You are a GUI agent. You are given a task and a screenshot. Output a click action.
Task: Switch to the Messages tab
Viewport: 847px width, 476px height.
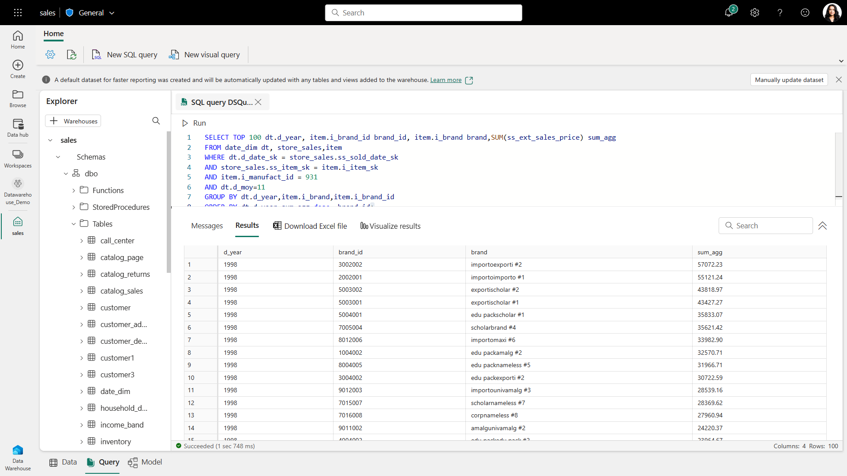tap(207, 226)
